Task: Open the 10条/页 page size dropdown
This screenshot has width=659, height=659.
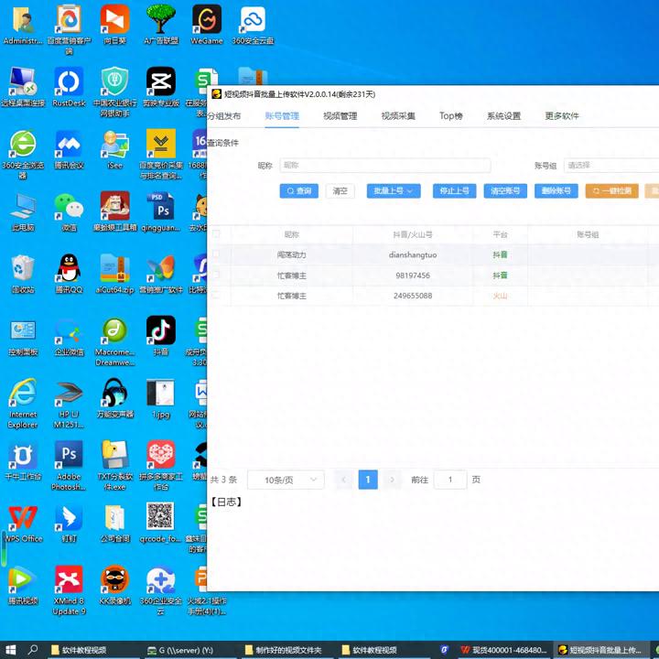Action: tap(286, 480)
